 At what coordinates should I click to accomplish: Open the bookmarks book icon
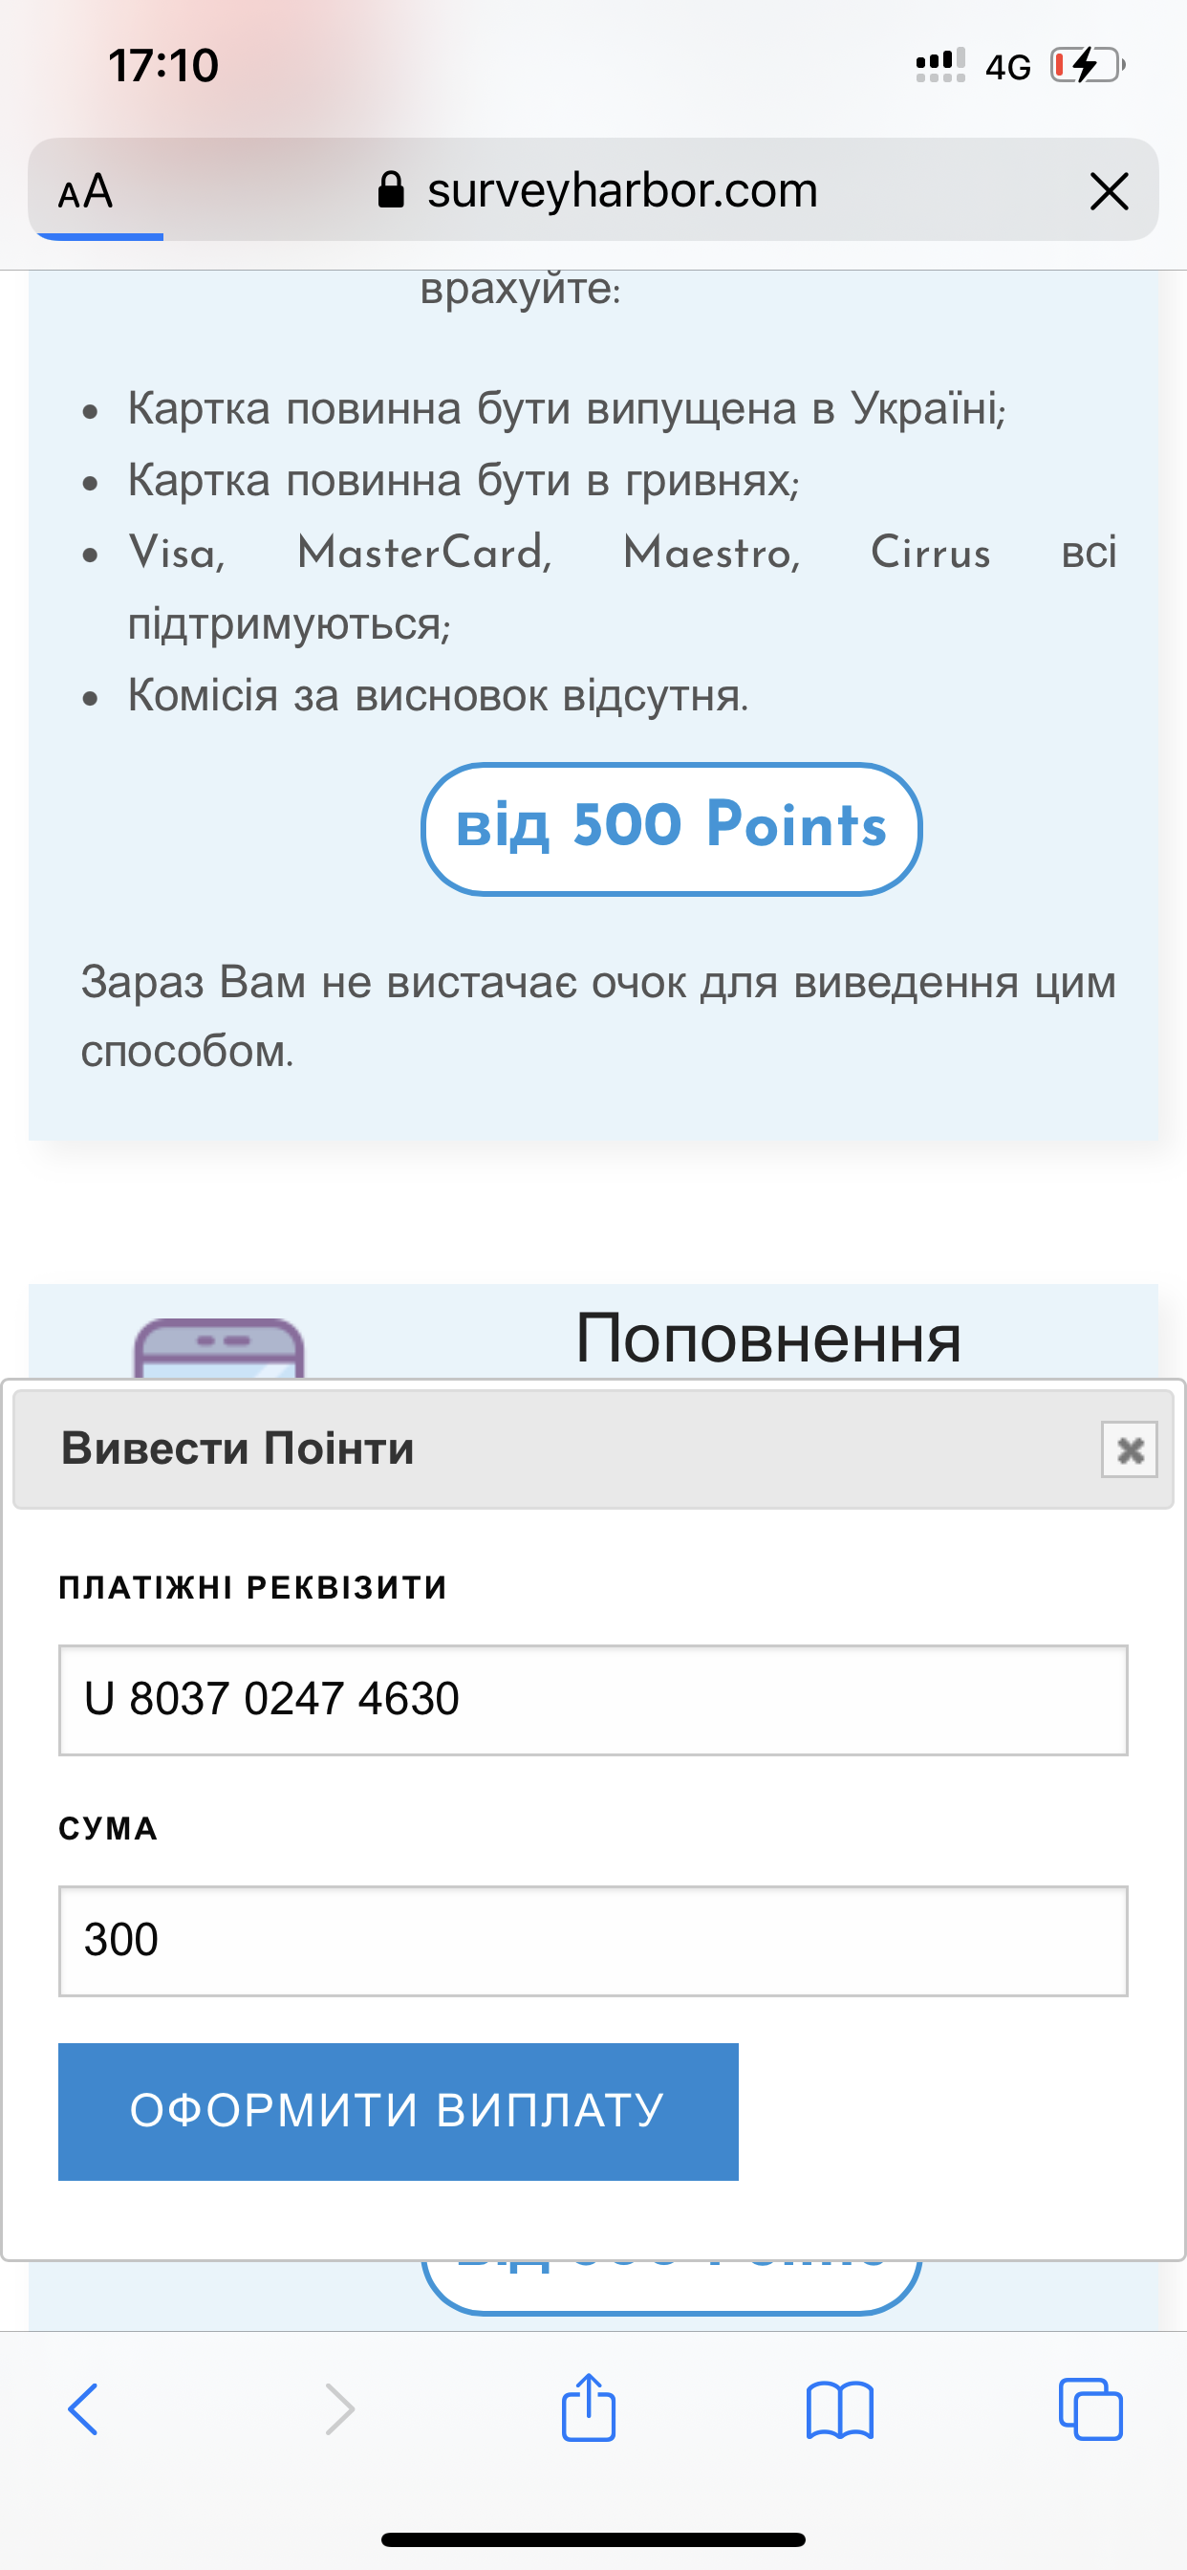(x=840, y=2409)
